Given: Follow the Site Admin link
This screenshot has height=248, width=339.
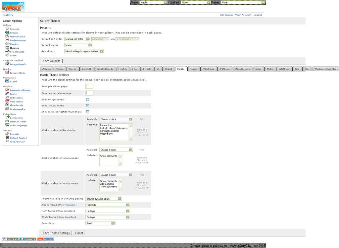Looking at the screenshot, I should click(x=226, y=15).
